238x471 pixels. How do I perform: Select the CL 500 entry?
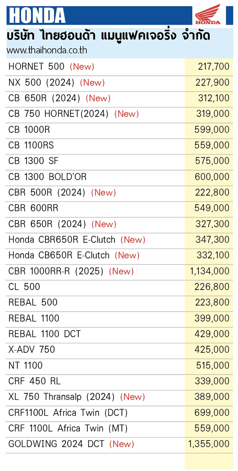click(24, 287)
